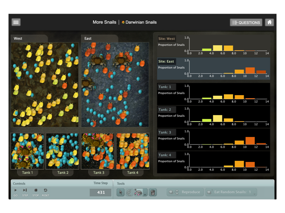Viewport: 285px width, 213px height.
Task: Click the Reproduce button
Action: pos(185,192)
